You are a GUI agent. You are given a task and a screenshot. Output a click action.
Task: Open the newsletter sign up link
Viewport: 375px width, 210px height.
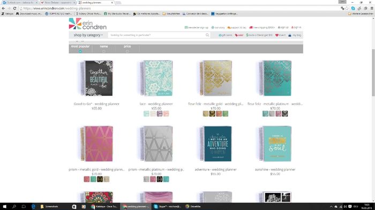[196, 27]
